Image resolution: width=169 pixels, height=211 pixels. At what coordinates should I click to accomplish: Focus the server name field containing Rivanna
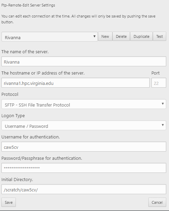click(84, 62)
